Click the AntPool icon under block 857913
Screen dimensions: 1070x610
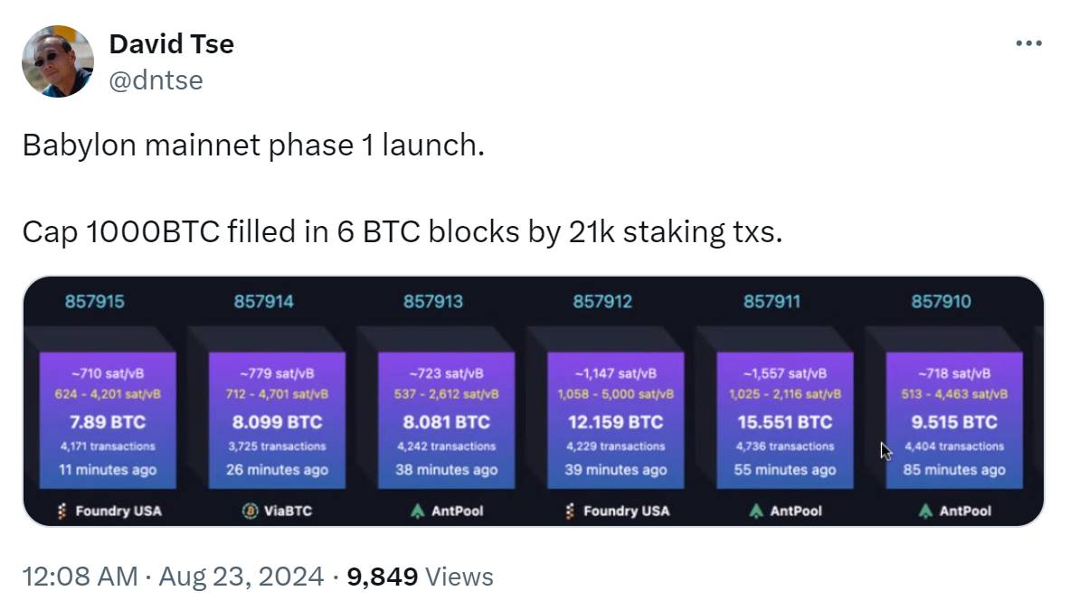click(417, 511)
